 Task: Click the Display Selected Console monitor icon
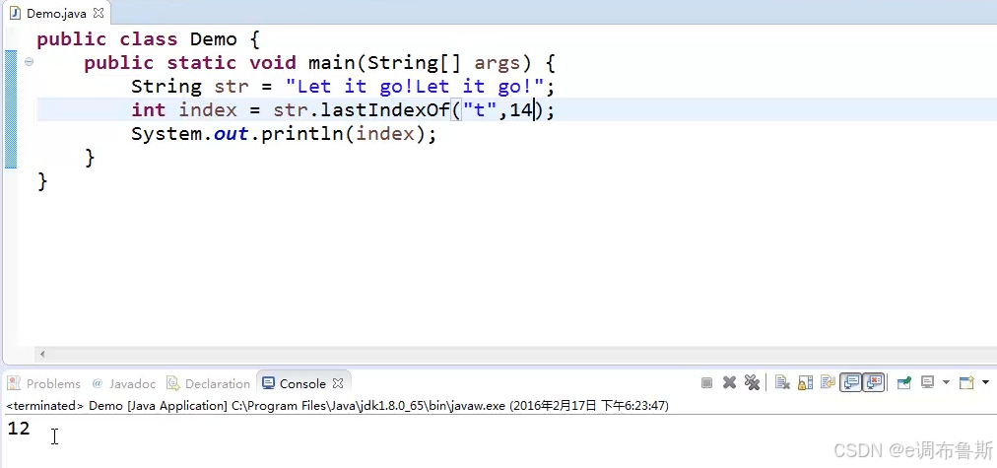pos(927,383)
